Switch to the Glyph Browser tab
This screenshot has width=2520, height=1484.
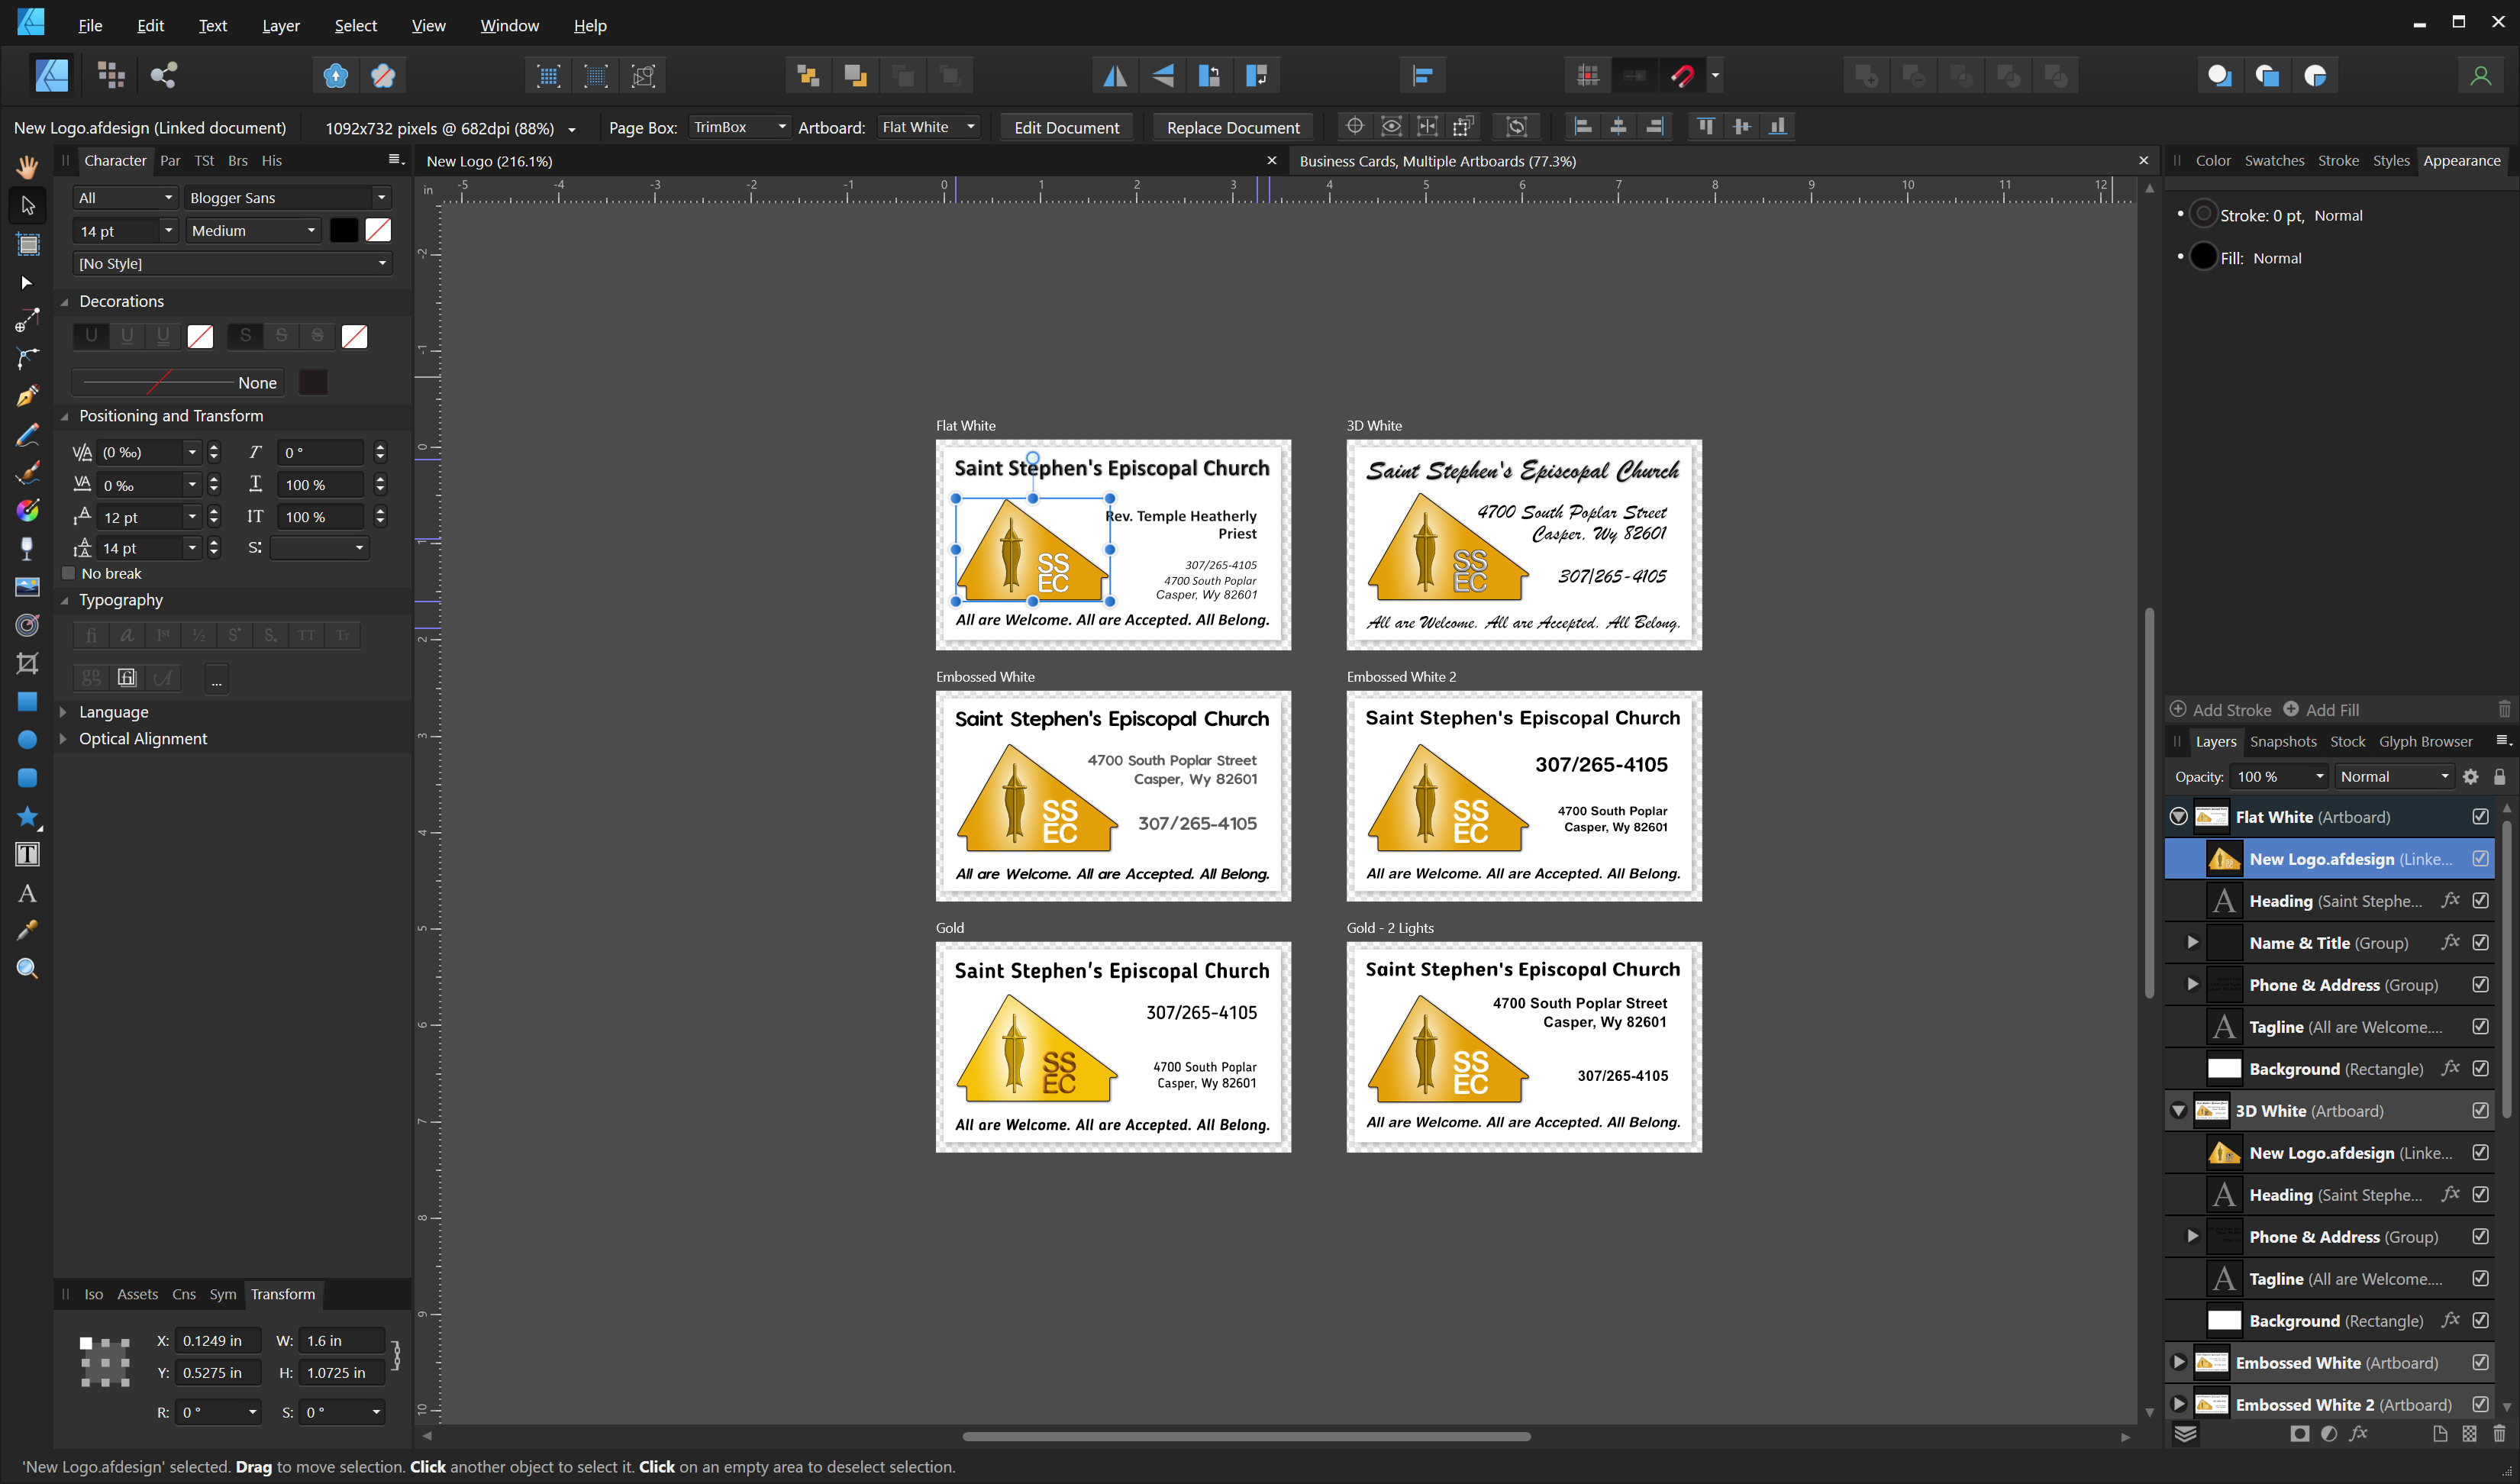pyautogui.click(x=2425, y=741)
